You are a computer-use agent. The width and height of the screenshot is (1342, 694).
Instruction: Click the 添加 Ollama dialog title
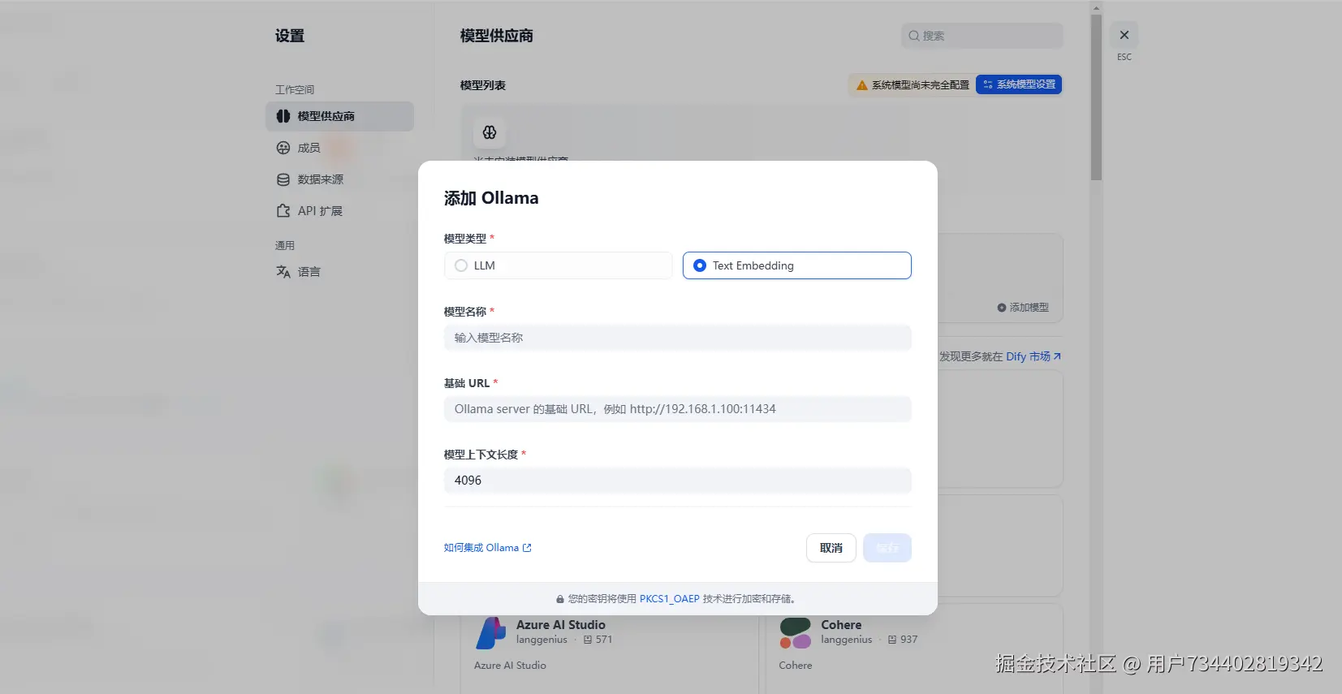point(491,198)
